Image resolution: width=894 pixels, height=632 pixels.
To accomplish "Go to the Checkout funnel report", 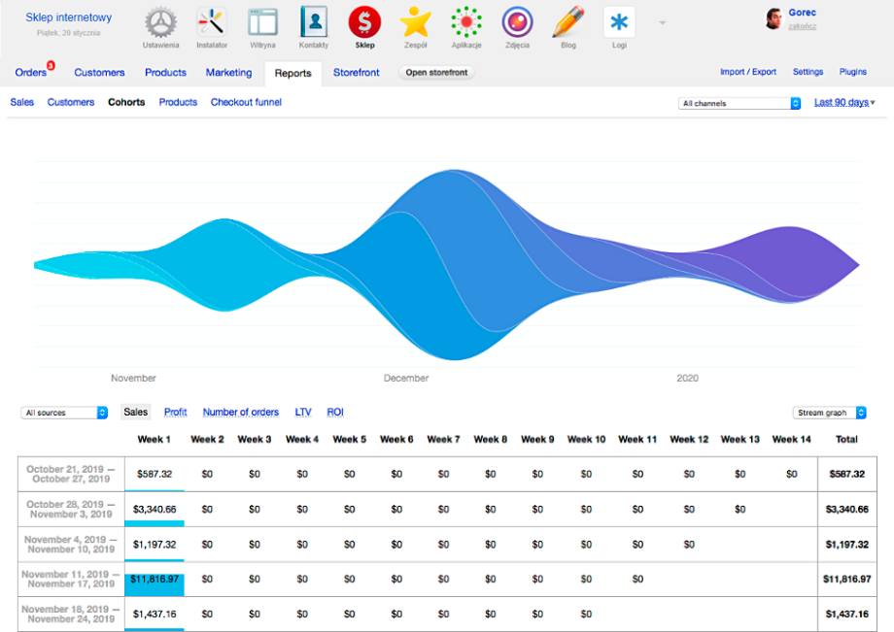I will click(246, 102).
